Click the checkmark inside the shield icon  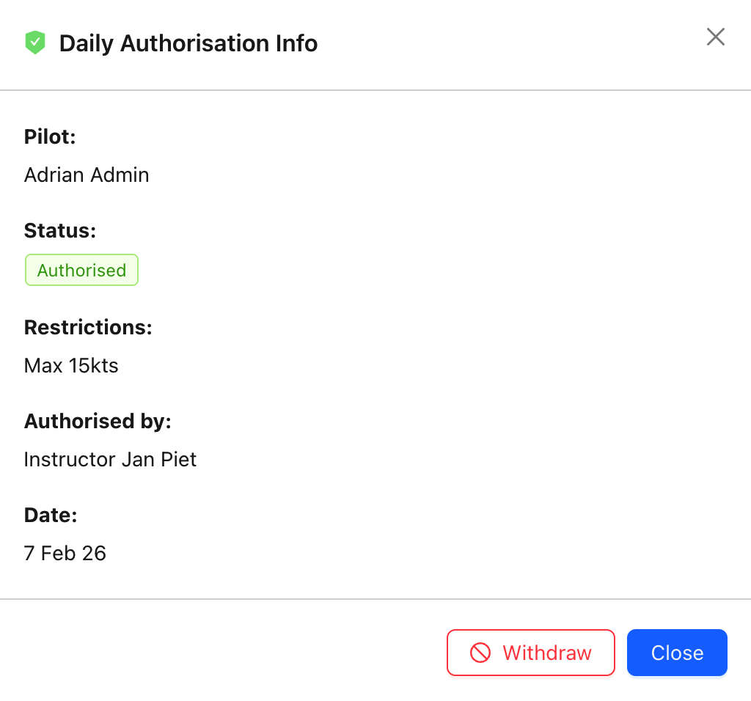tap(35, 43)
